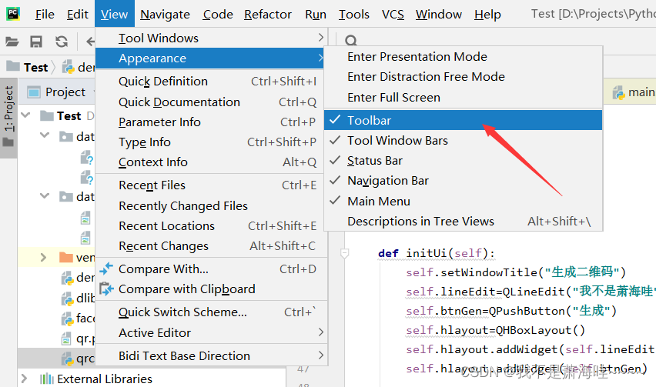The width and height of the screenshot is (656, 387).
Task: Click the Back arrow toolbar icon
Action: point(90,42)
